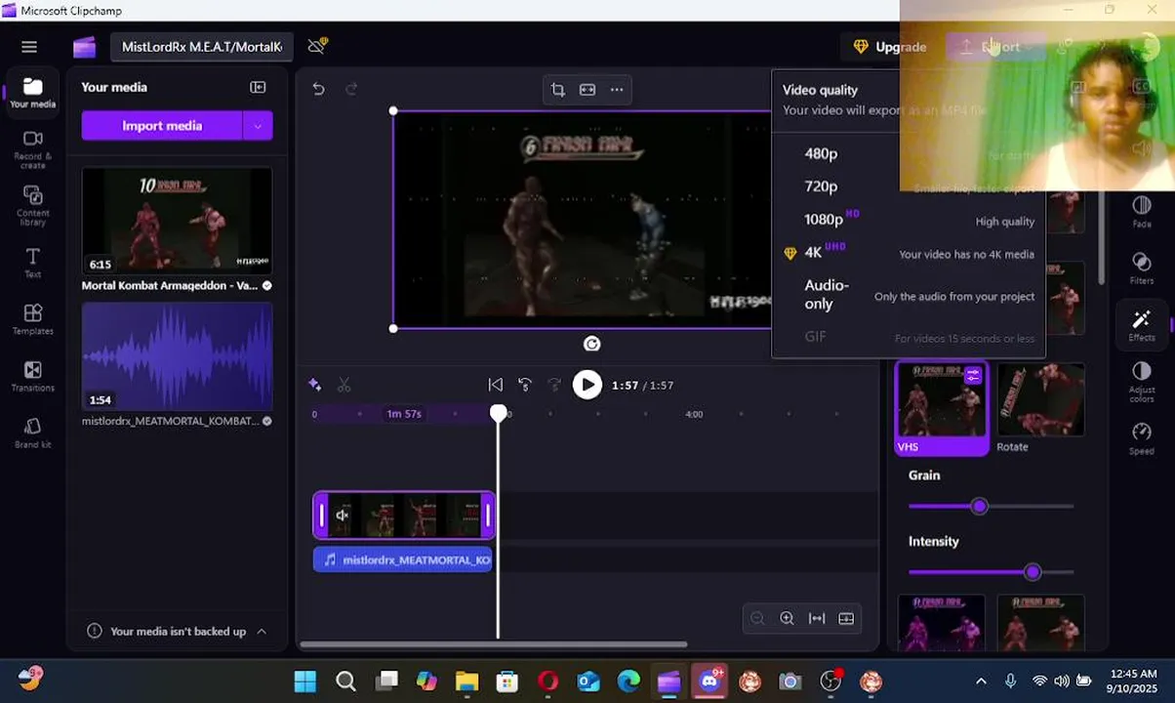Select the mistlordrx MEATMORTAL audio thumbnail

177,356
